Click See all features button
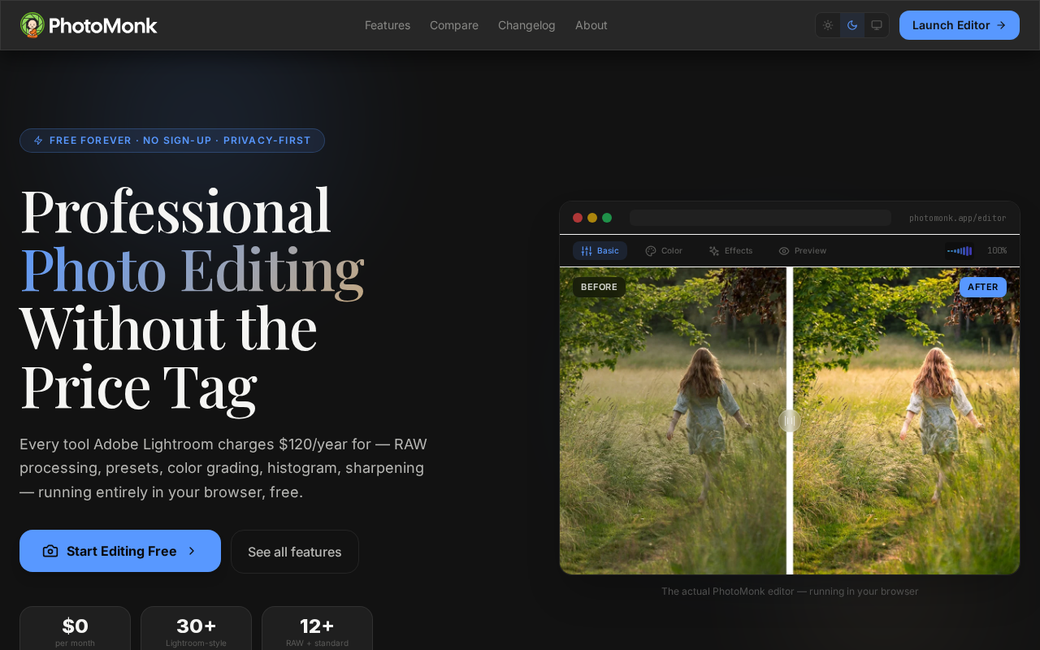The height and width of the screenshot is (650, 1040). [295, 552]
